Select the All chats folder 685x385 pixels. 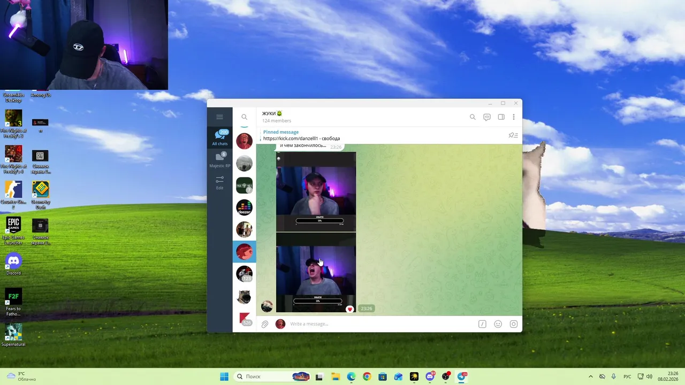click(x=219, y=137)
